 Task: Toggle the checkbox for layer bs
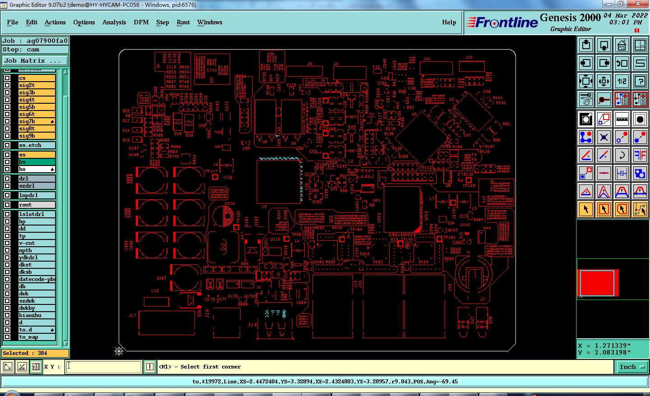7,162
